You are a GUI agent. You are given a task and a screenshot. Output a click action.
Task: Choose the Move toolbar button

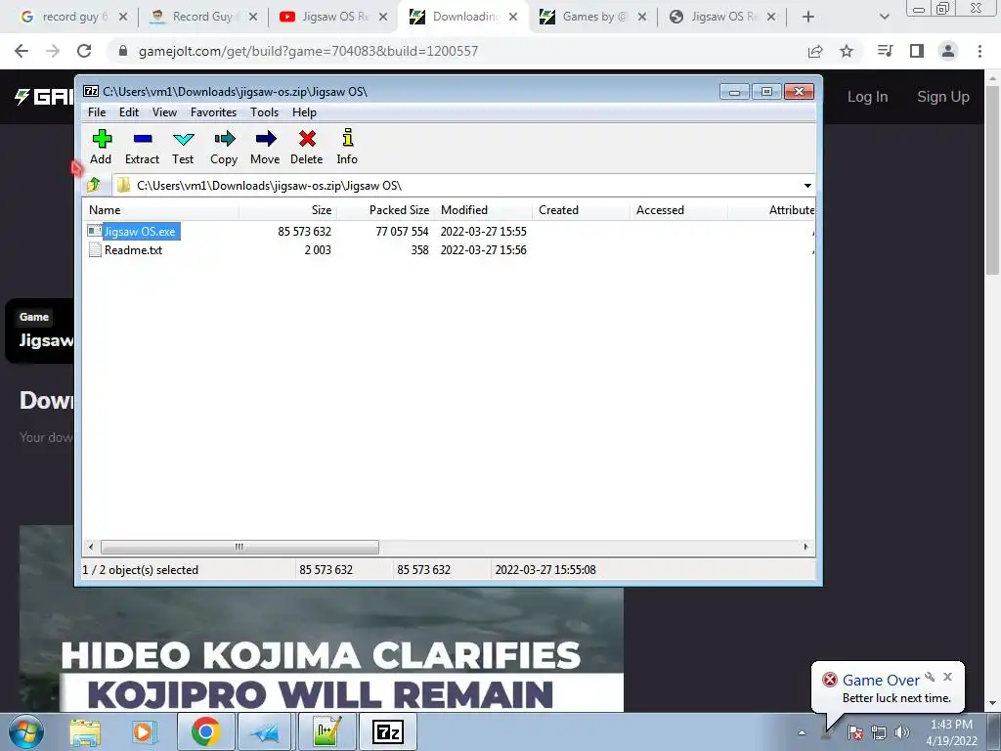pos(265,147)
